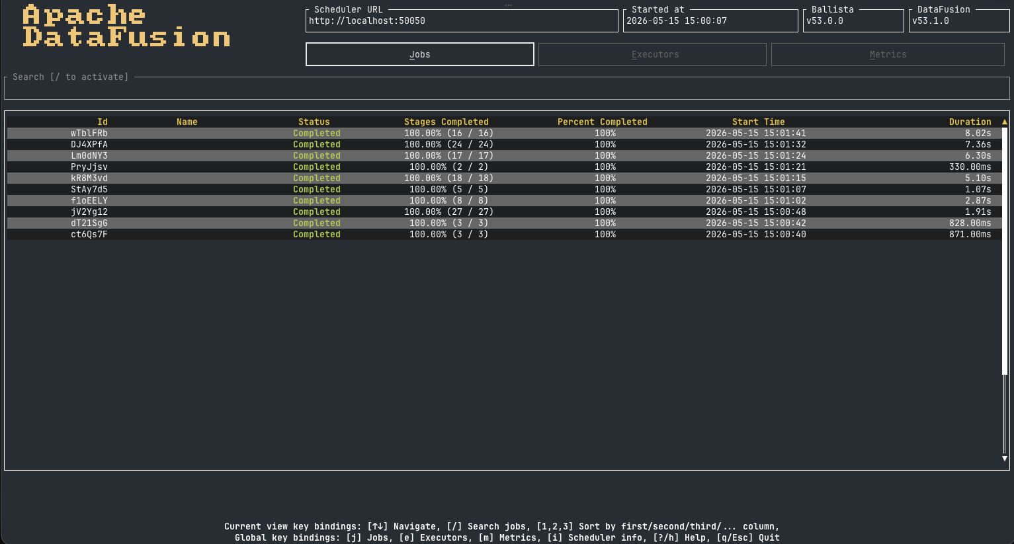
Task: Click stages cell 100.00% (2 / 2)
Action: coord(449,167)
